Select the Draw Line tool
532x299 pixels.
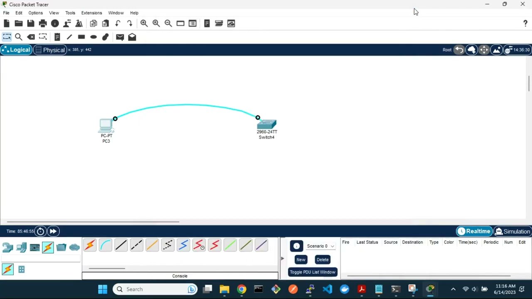coord(69,37)
